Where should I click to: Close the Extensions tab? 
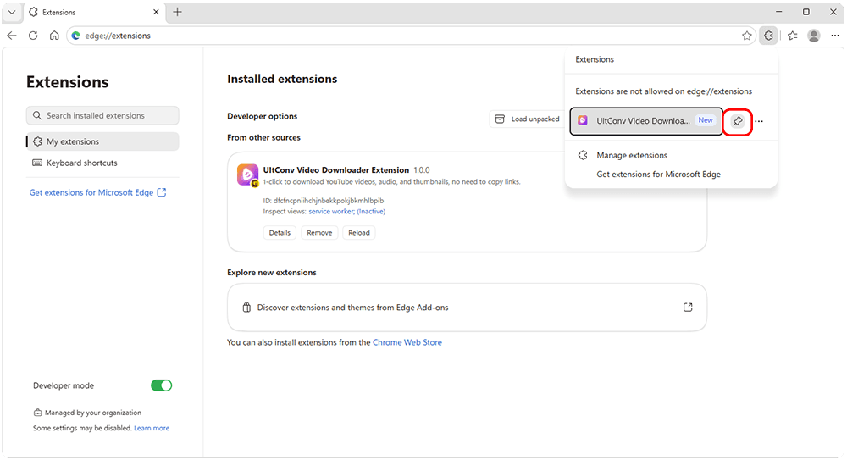156,12
